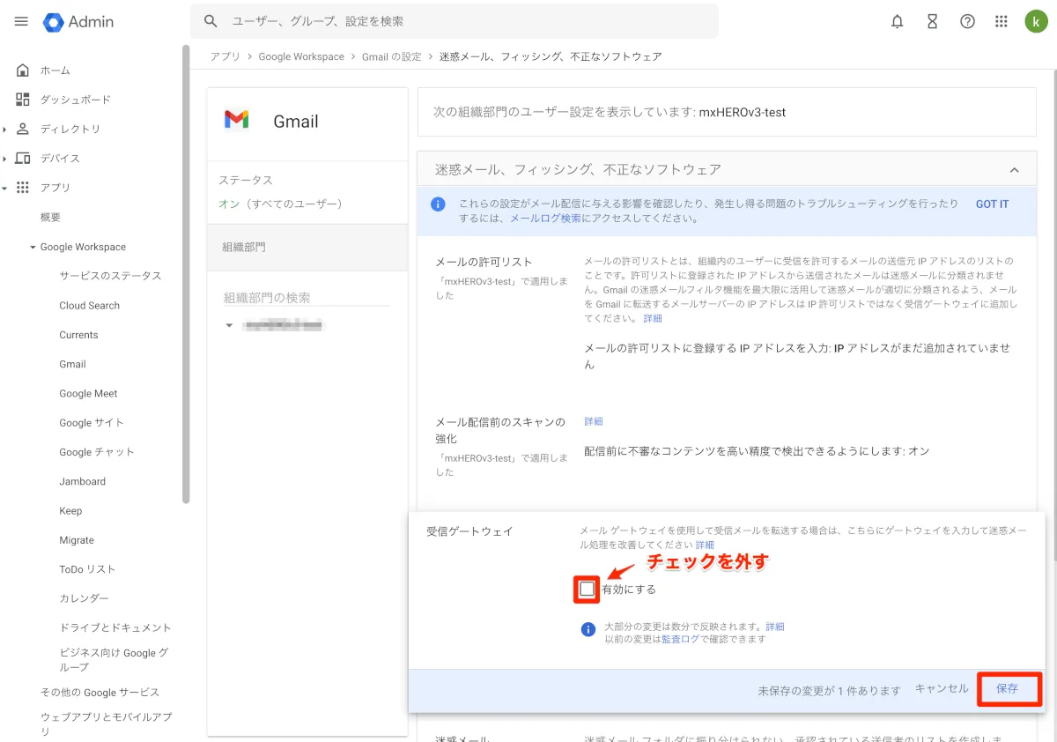1057x742 pixels.
Task: Click the search magnifier icon
Action: [211, 21]
